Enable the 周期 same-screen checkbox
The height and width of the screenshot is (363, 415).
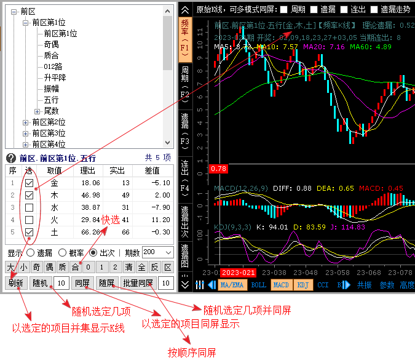(283, 9)
